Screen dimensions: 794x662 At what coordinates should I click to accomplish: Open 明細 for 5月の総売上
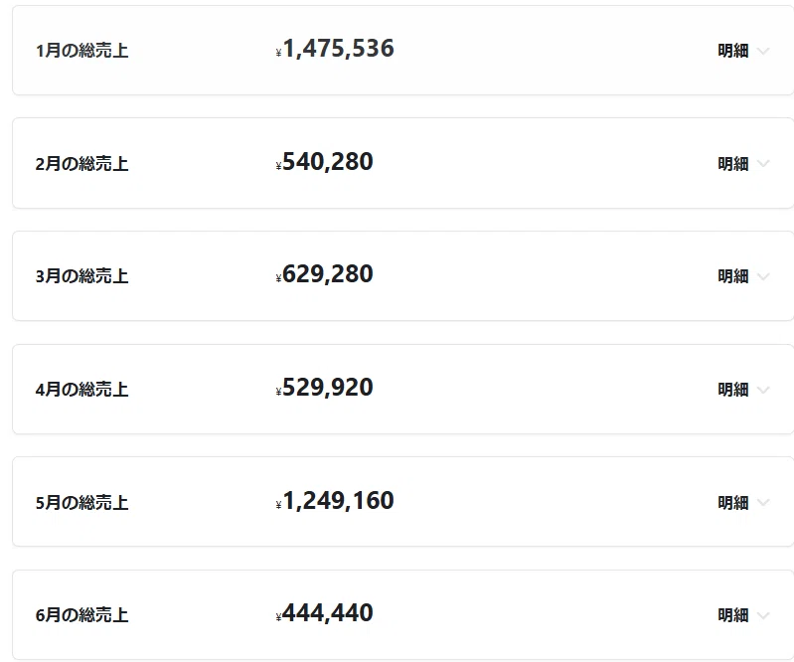coord(732,502)
